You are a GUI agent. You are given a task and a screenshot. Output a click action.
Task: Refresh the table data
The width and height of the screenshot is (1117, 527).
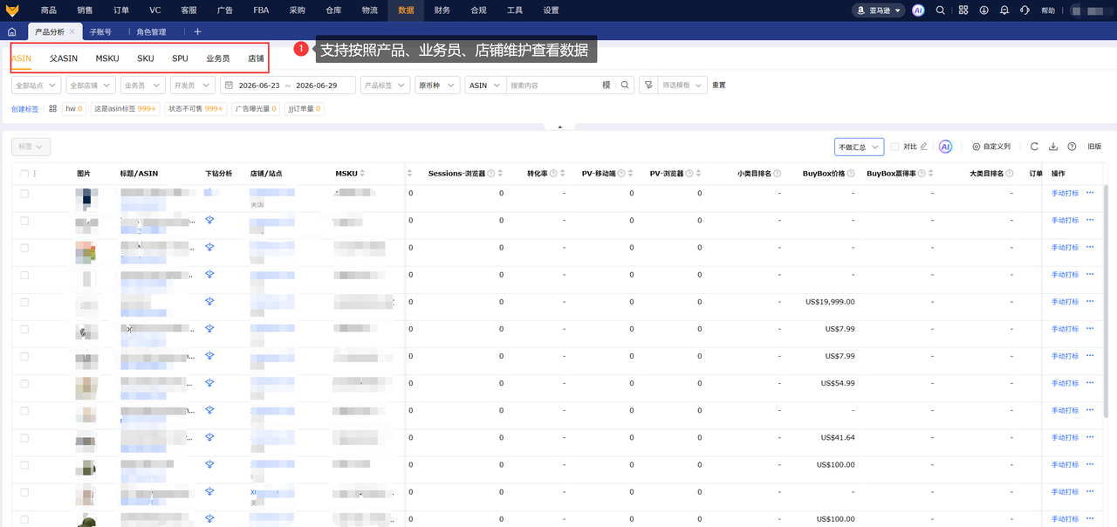click(1034, 147)
